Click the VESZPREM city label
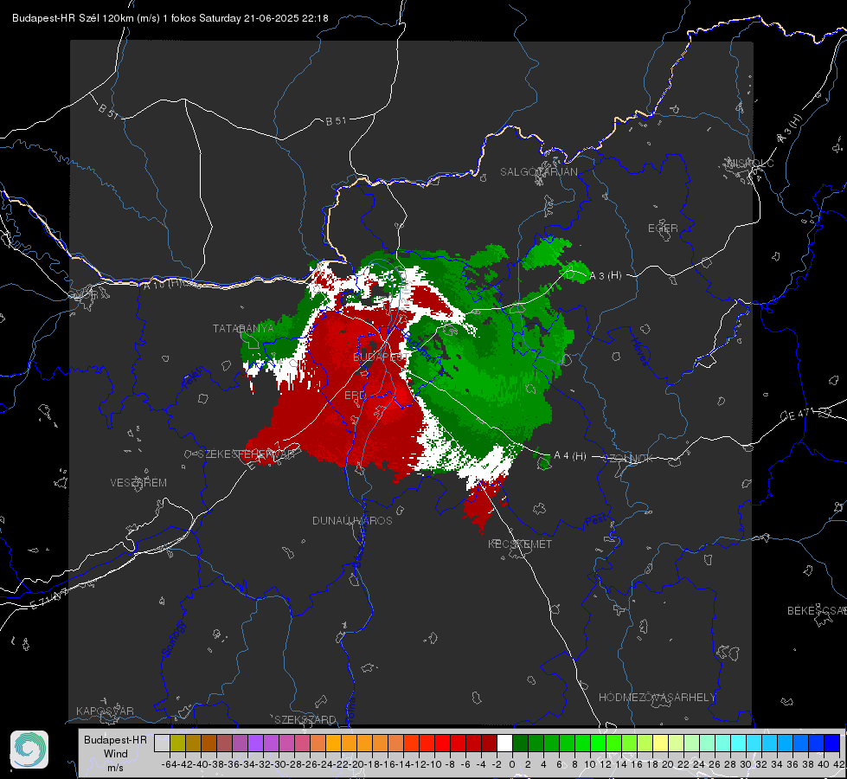847x779 pixels. (138, 483)
